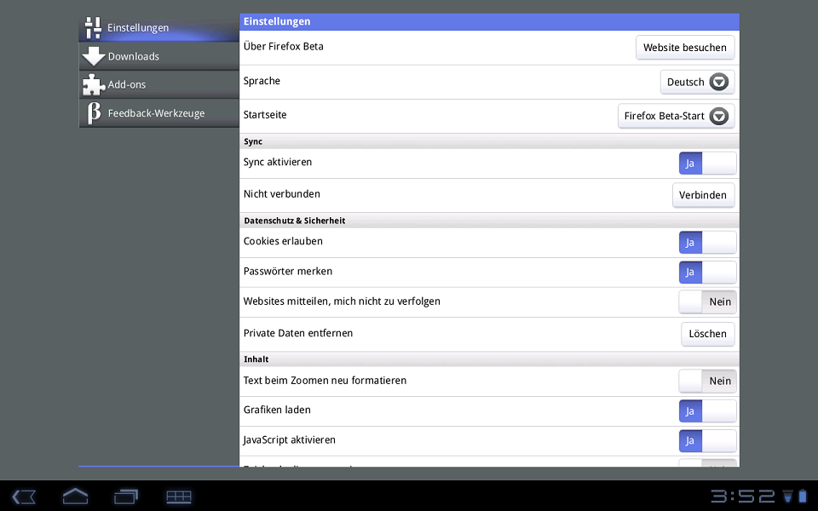The width and height of the screenshot is (818, 511).
Task: Click the Add-ons puzzle piece icon
Action: (94, 84)
